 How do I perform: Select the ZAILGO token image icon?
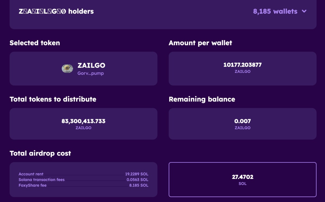67,69
